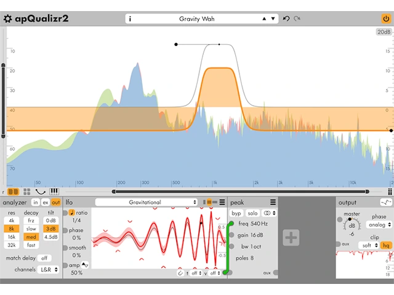Click the right handle of frequency zoom bar
This screenshot has width=394, height=295.
coord(368,192)
